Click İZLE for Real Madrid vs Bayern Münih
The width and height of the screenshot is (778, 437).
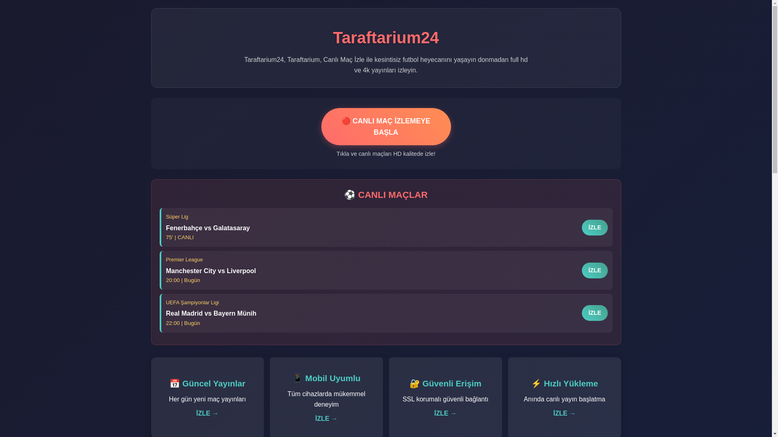click(594, 313)
